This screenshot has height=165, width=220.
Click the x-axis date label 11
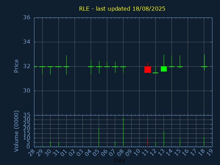coord(144,153)
